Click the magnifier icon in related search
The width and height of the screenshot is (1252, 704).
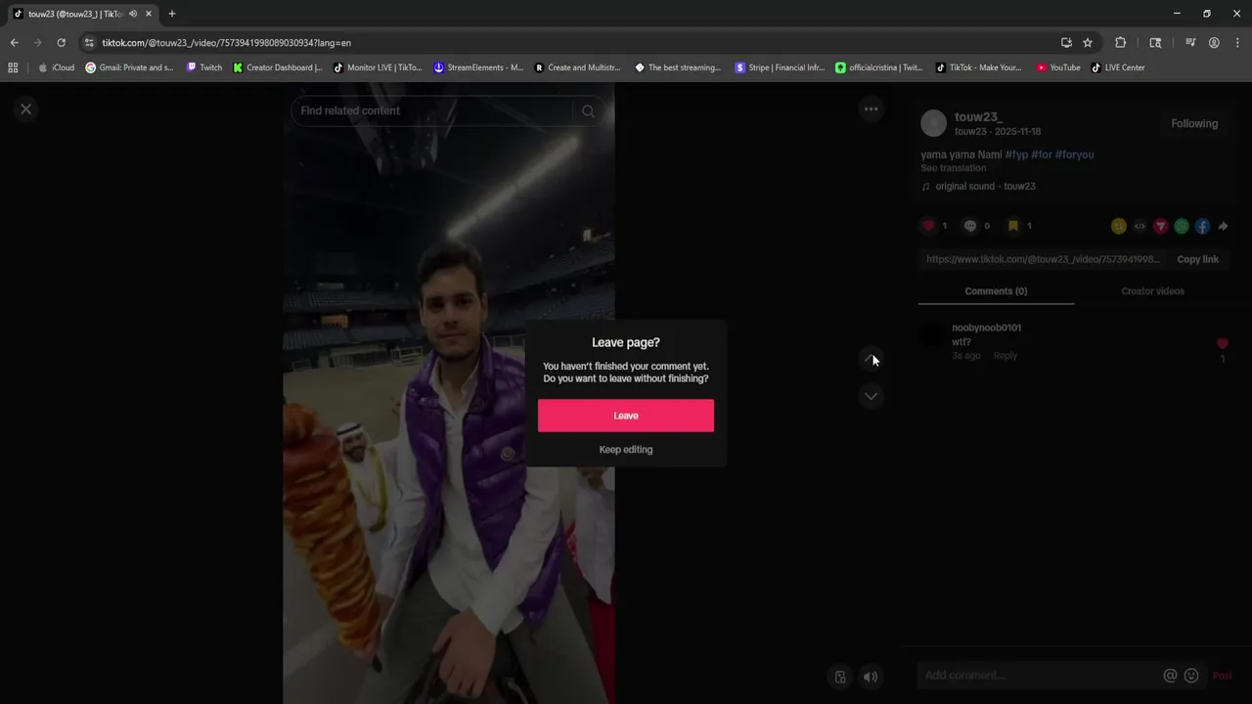point(588,110)
